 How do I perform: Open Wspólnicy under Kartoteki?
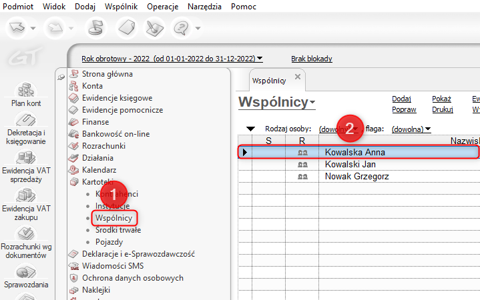(114, 218)
